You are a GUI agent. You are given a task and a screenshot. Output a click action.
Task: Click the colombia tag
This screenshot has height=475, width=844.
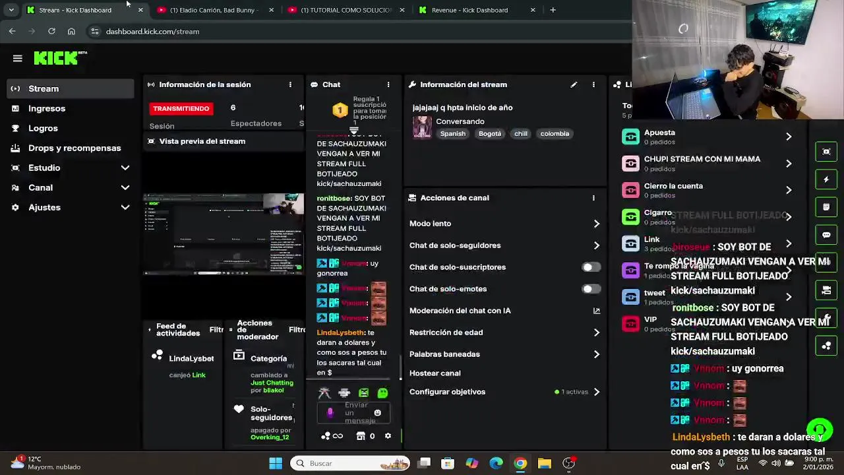pyautogui.click(x=555, y=133)
